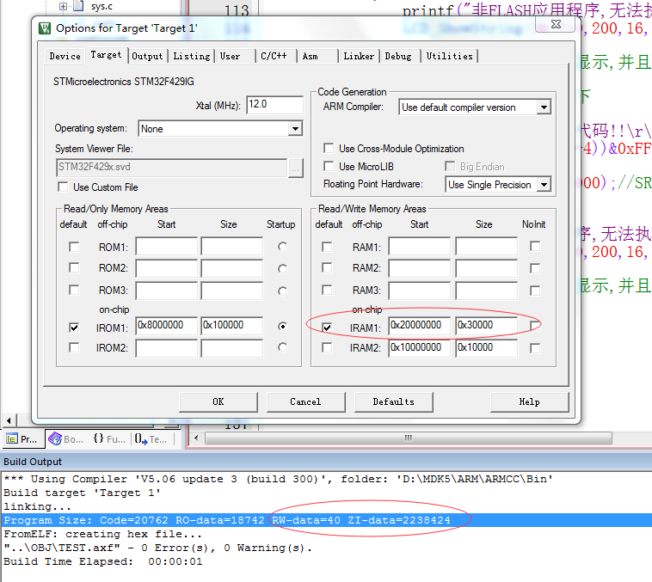The height and width of the screenshot is (582, 652).
Task: Enable Use MicroLIB checkbox
Action: click(329, 166)
